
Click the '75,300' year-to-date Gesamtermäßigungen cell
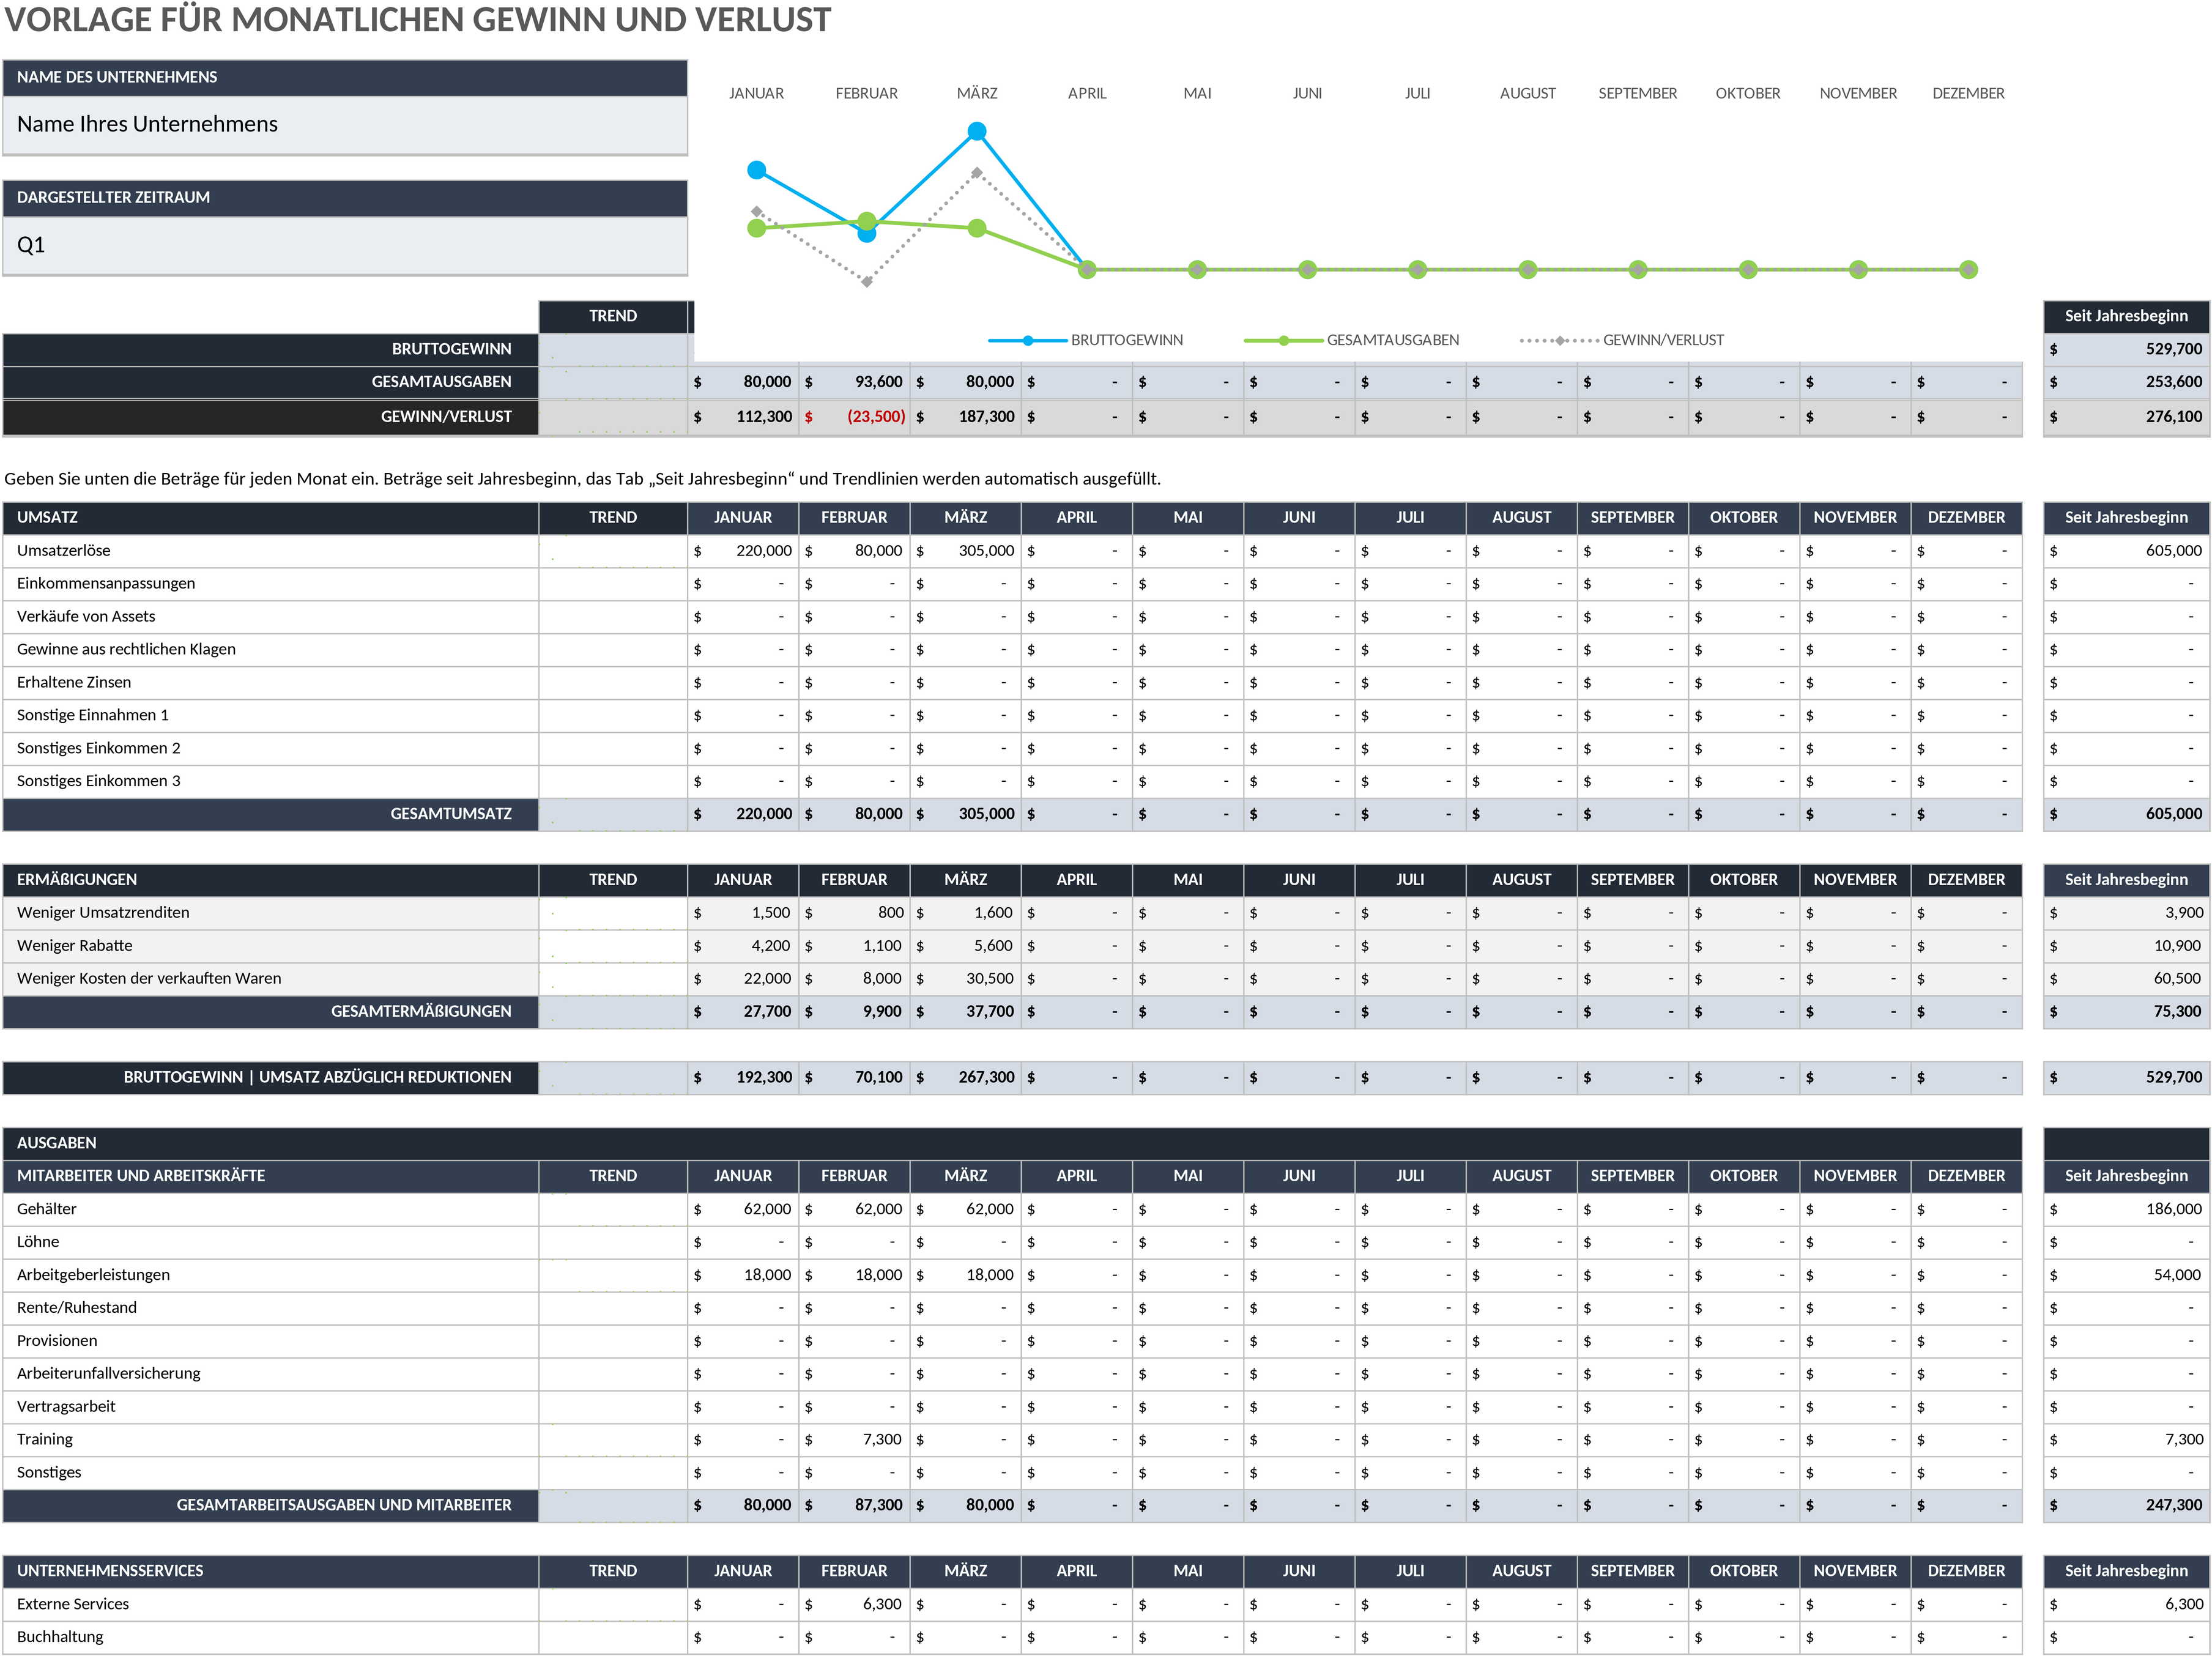(x=2126, y=1012)
